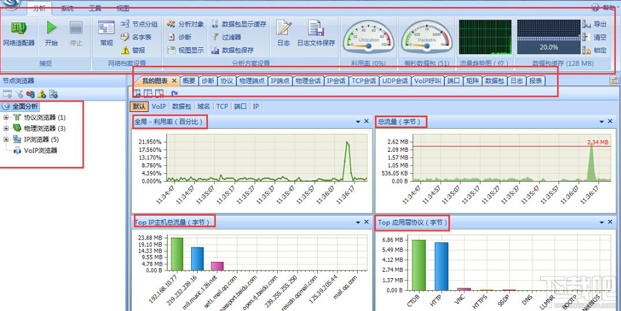Viewport: 621px width, 311px height.
Task: Open the 网络适配器 network adapter button
Action: pyautogui.click(x=18, y=34)
